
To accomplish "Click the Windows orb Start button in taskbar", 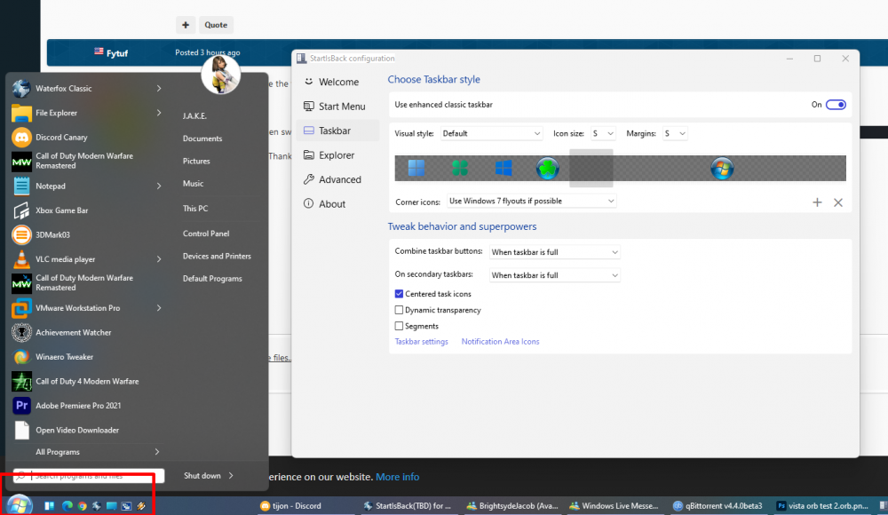I will tap(19, 505).
